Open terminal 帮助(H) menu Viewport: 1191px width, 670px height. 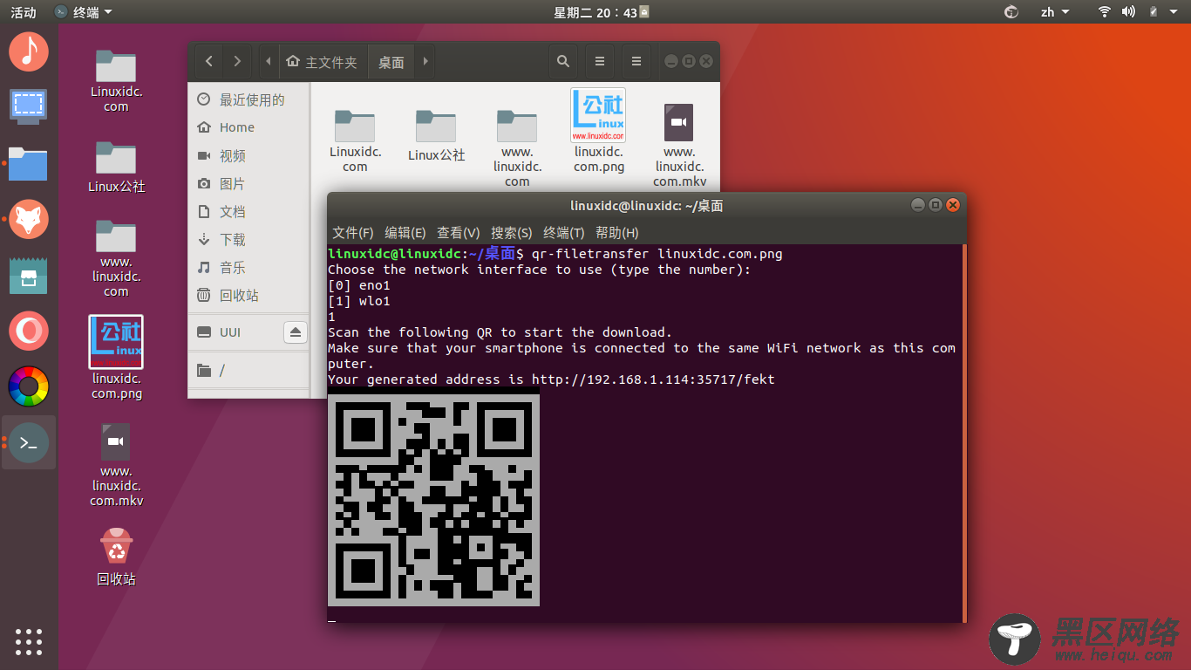click(617, 233)
